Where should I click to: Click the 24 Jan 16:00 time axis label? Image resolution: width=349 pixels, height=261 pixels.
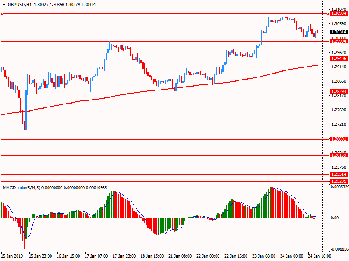click(319, 256)
